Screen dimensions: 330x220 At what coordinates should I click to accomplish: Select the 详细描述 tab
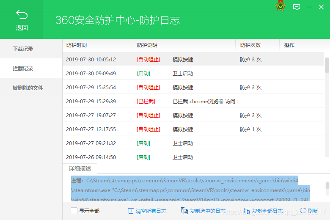click(x=80, y=168)
